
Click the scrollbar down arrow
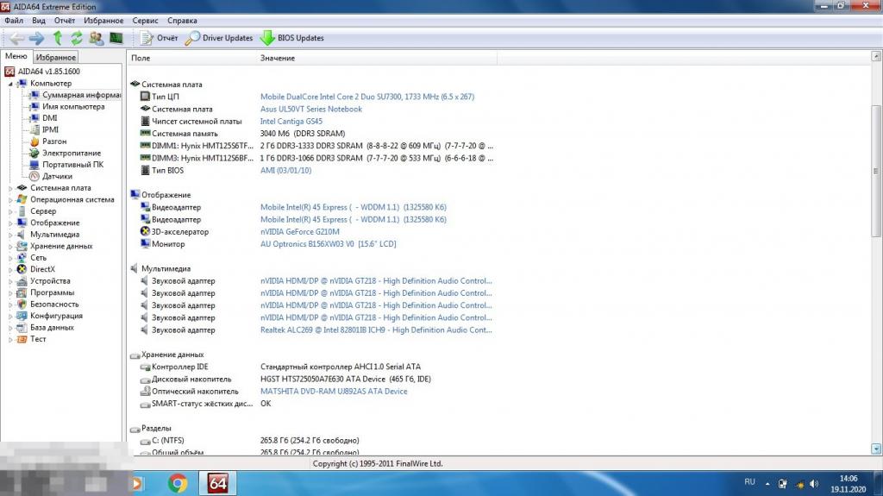coord(876,449)
